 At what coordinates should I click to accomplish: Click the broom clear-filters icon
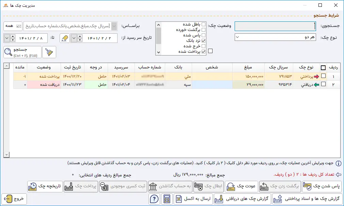(x=49, y=52)
